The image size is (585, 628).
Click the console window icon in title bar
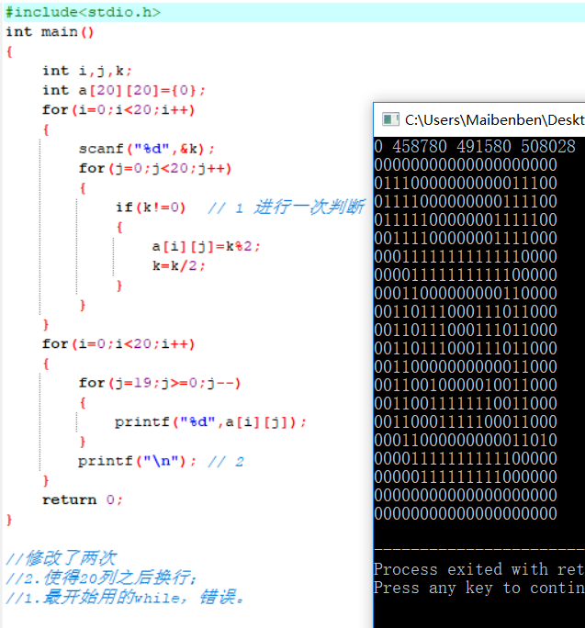(390, 119)
